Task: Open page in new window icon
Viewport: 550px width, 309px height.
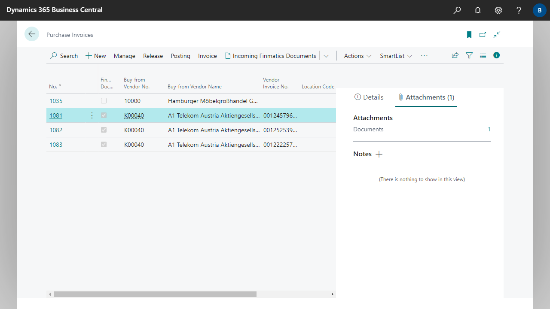Action: pos(483,35)
